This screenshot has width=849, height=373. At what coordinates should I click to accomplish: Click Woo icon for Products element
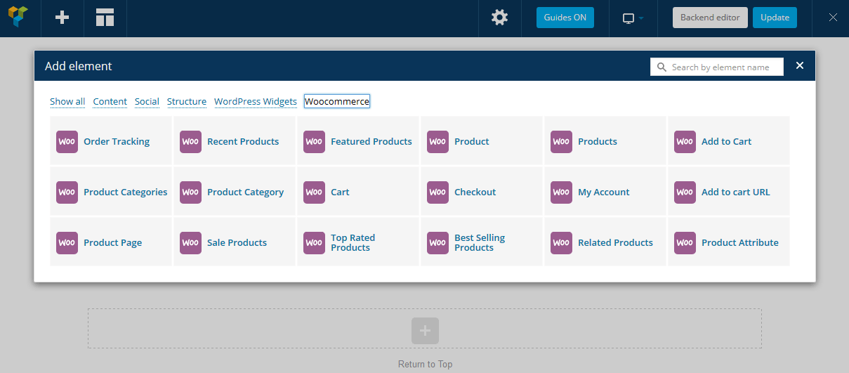pos(562,141)
